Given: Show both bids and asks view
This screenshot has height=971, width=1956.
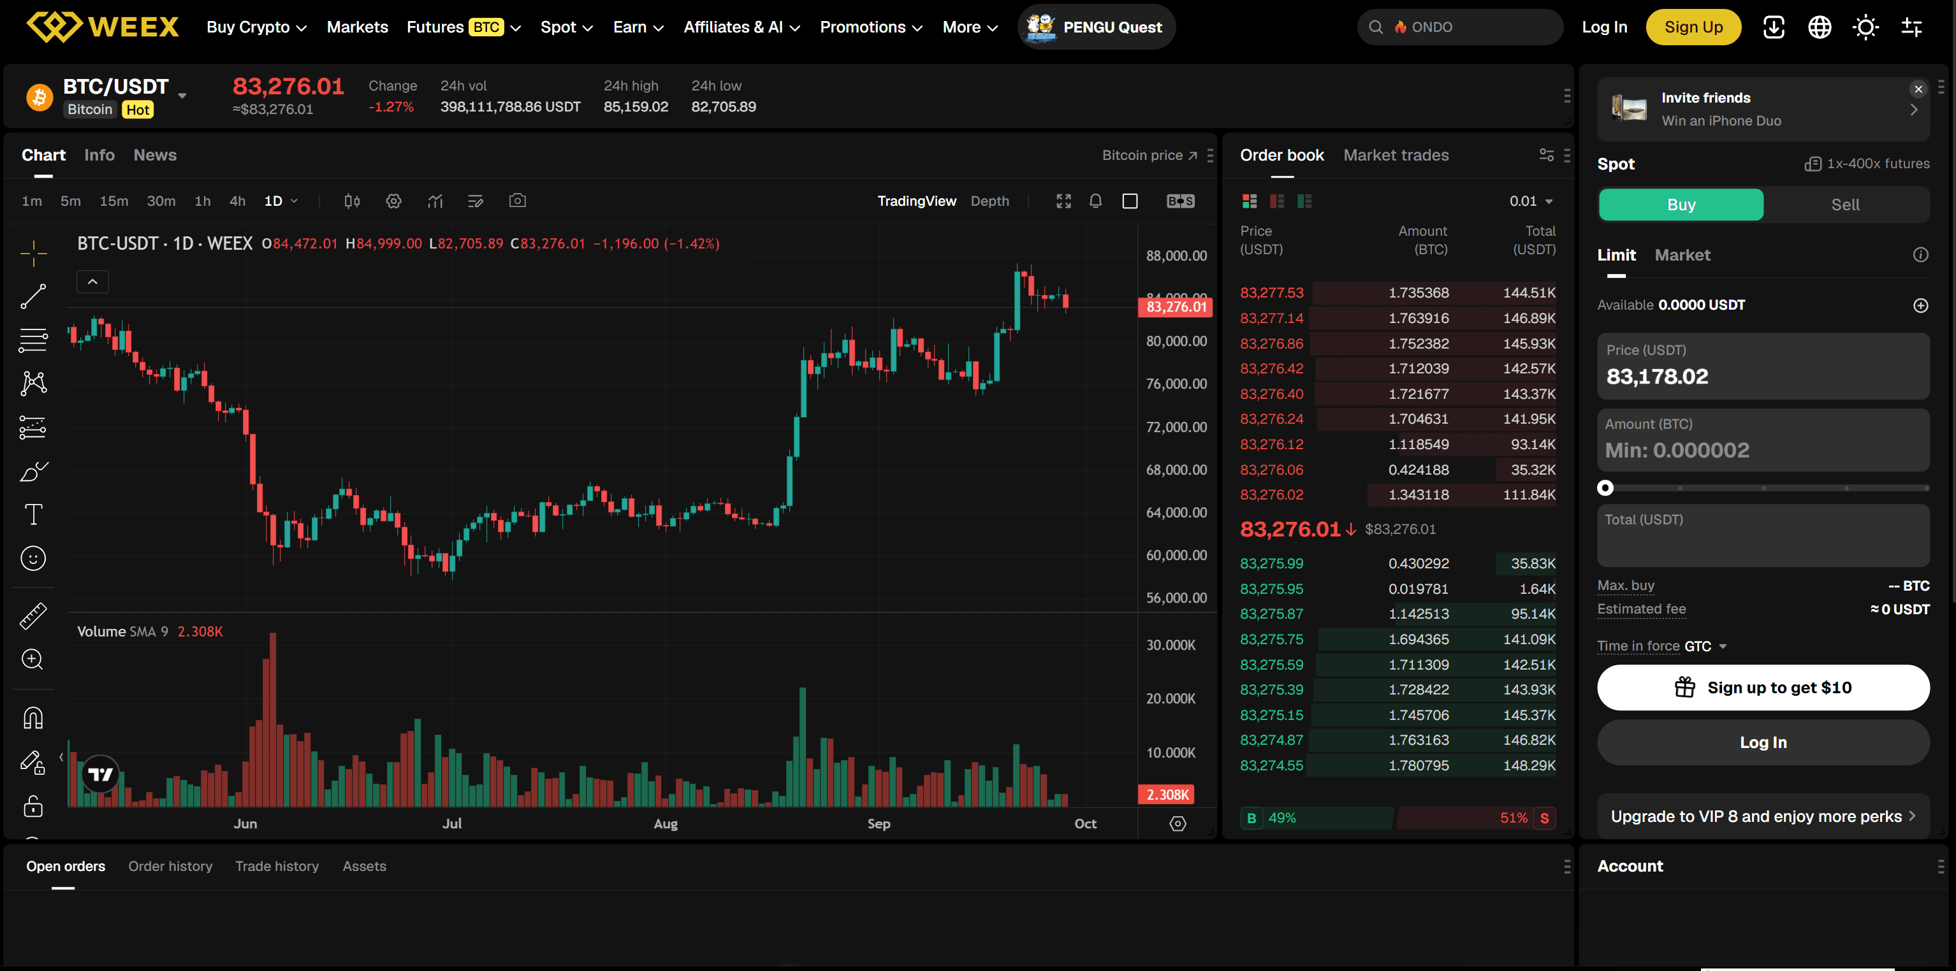Looking at the screenshot, I should tap(1250, 201).
